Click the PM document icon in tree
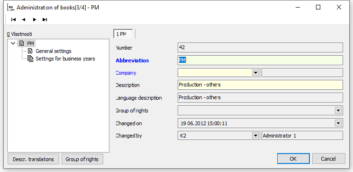This screenshot has width=353, height=172. tap(21, 43)
